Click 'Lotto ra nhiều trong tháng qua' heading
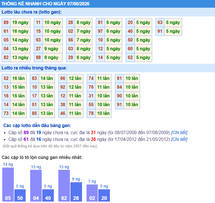215x203 pixels. pos(34,68)
